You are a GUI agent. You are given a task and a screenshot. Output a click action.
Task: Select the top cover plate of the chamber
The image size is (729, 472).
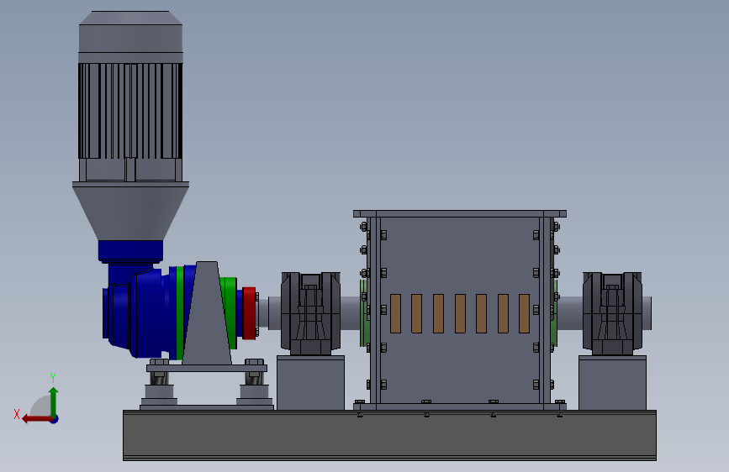(459, 213)
